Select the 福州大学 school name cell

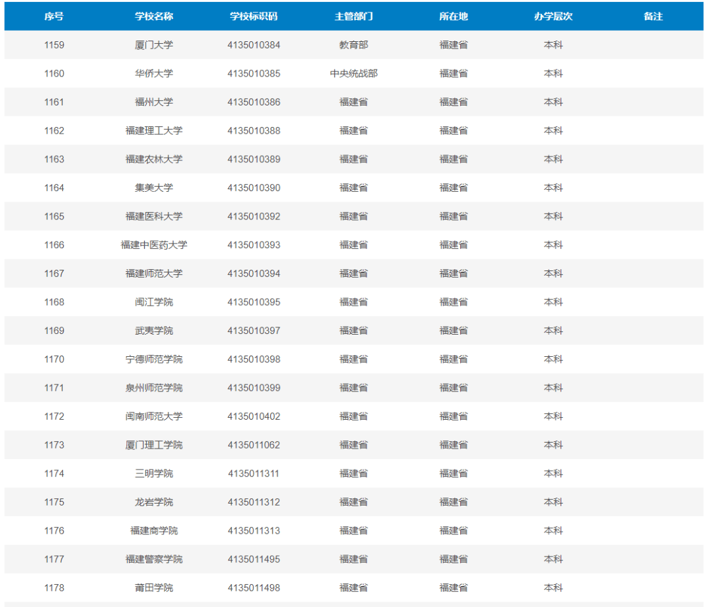point(154,102)
